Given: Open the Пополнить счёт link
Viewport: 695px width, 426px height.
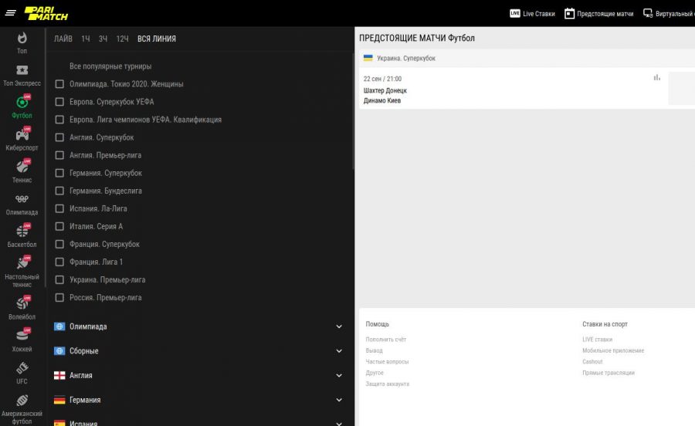Looking at the screenshot, I should (x=385, y=340).
